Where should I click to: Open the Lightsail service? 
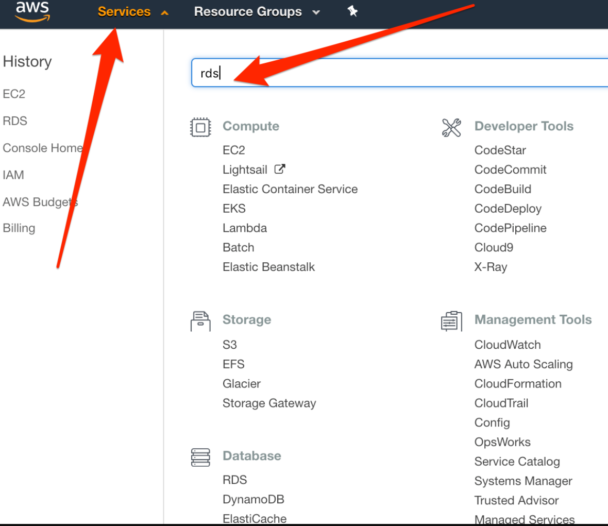tap(245, 170)
